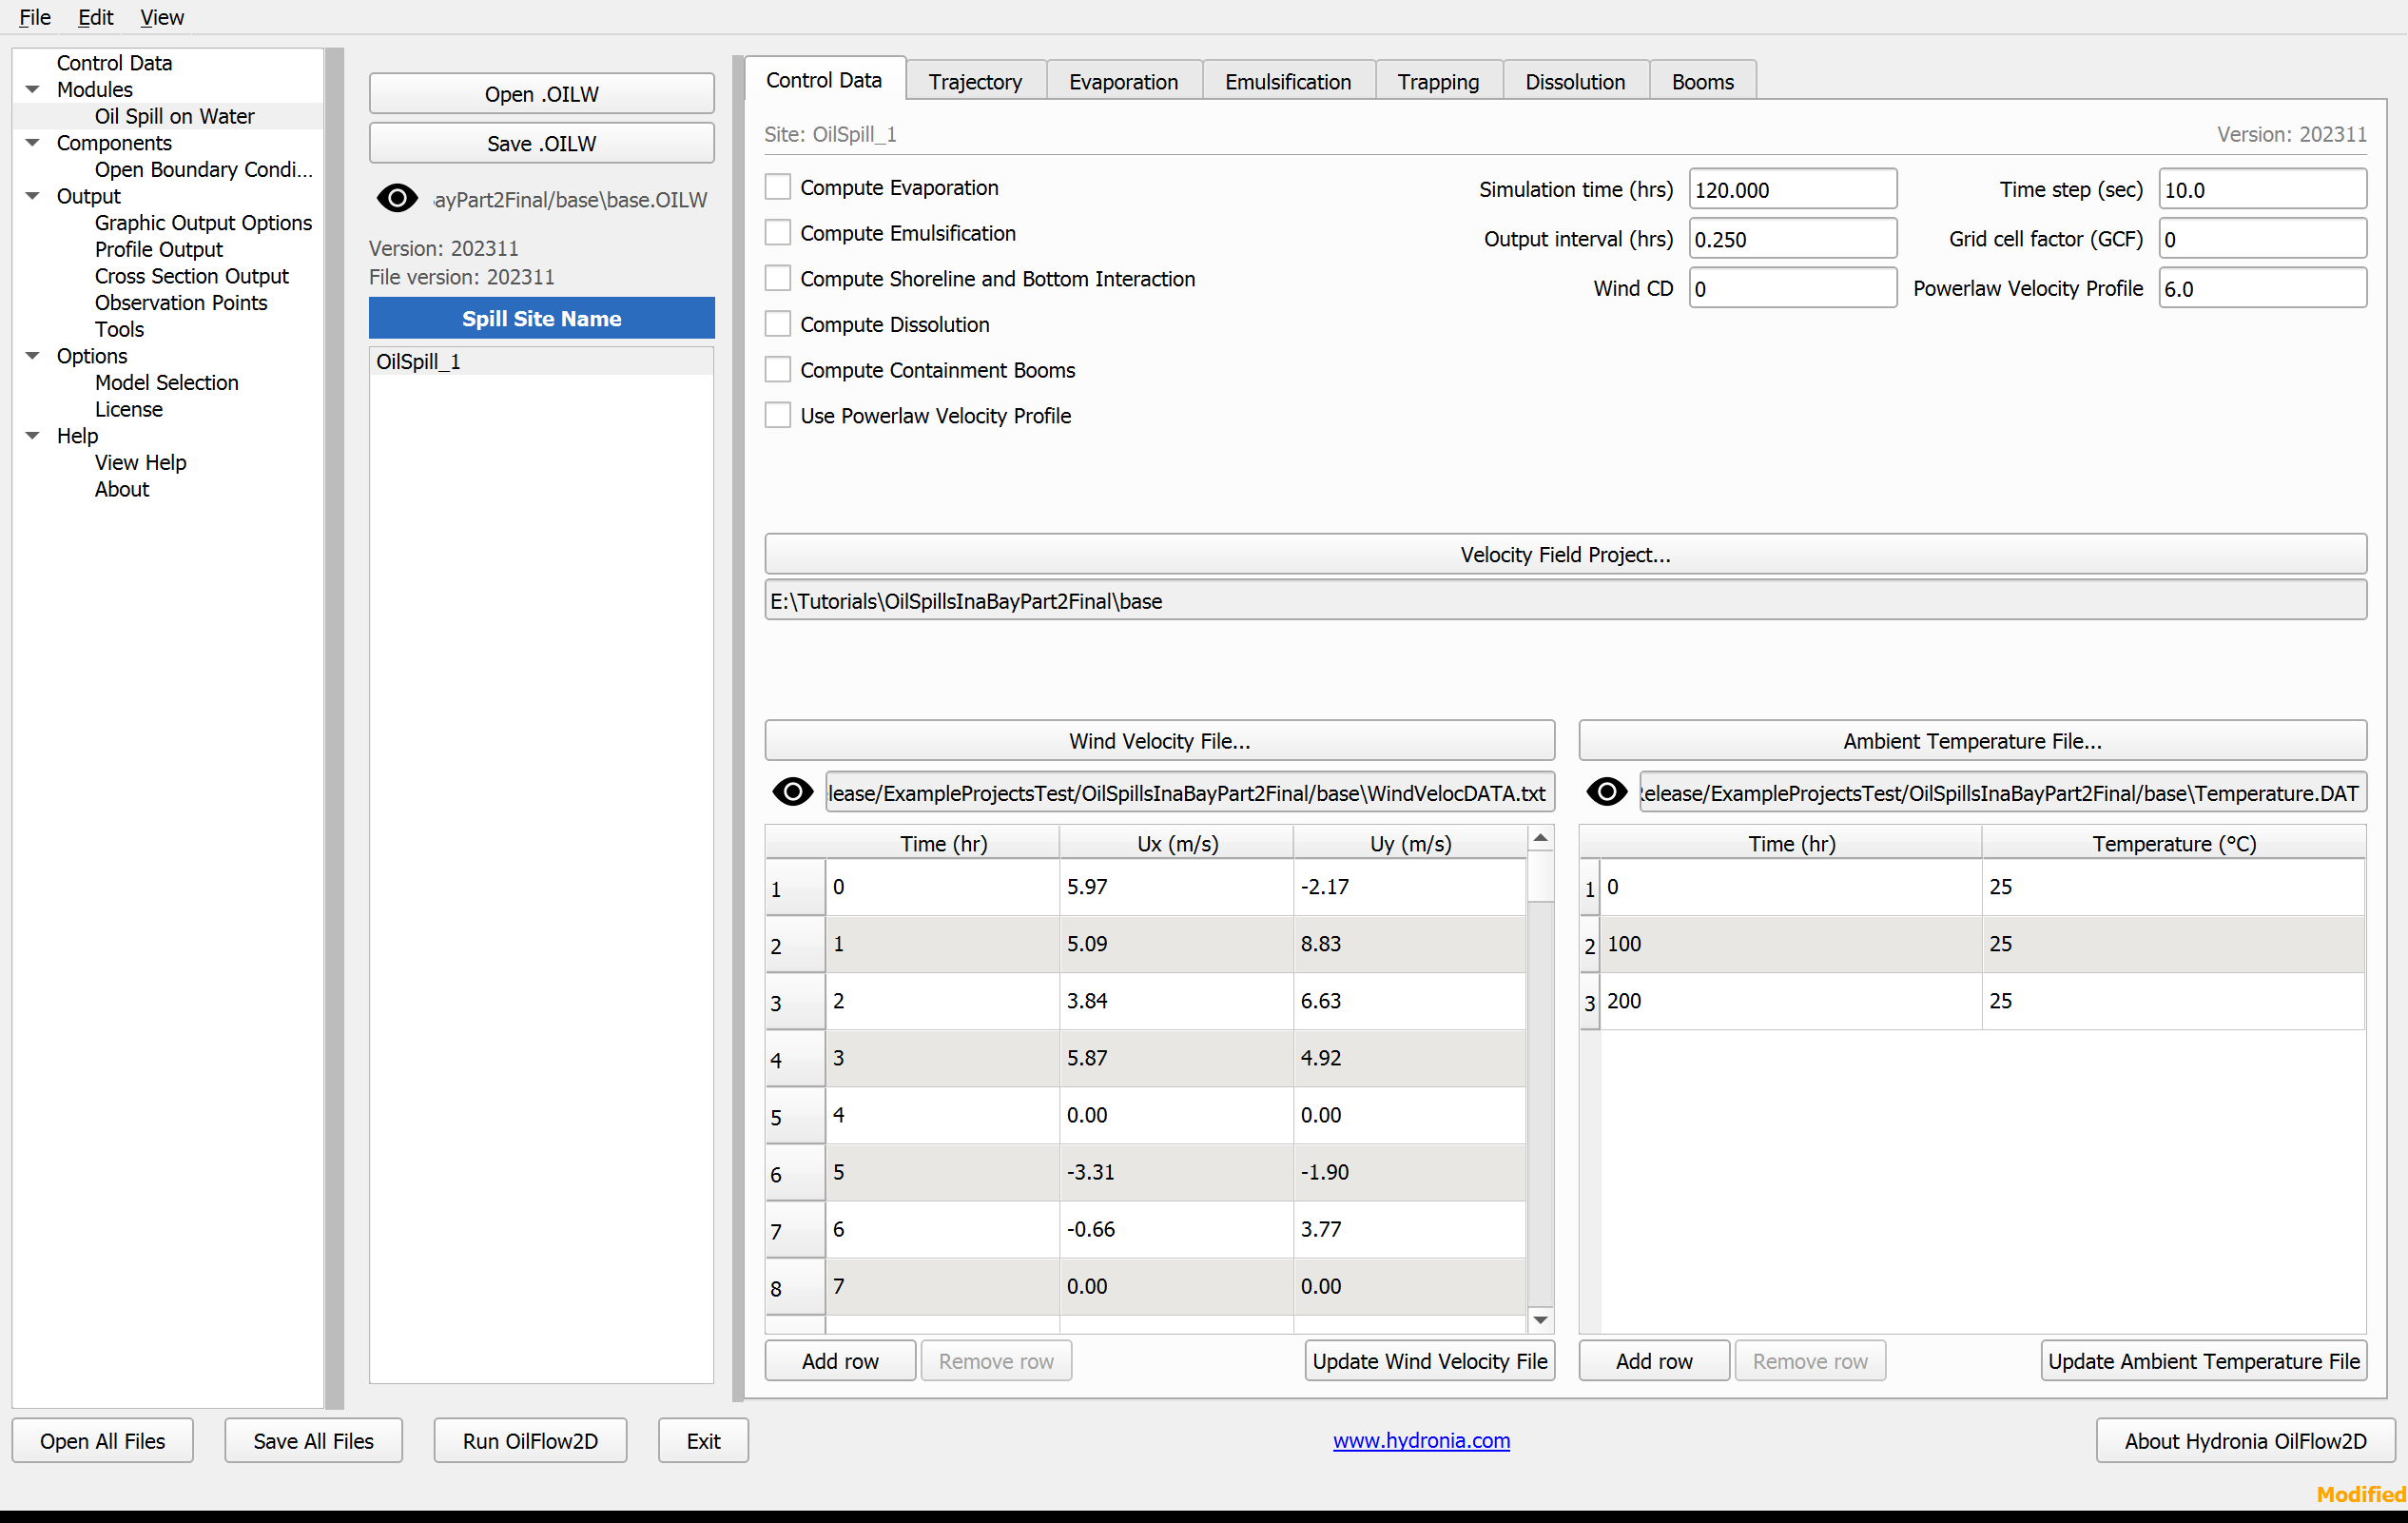2408x1523 pixels.
Task: Open Observation Points tree item
Action: pos(181,302)
